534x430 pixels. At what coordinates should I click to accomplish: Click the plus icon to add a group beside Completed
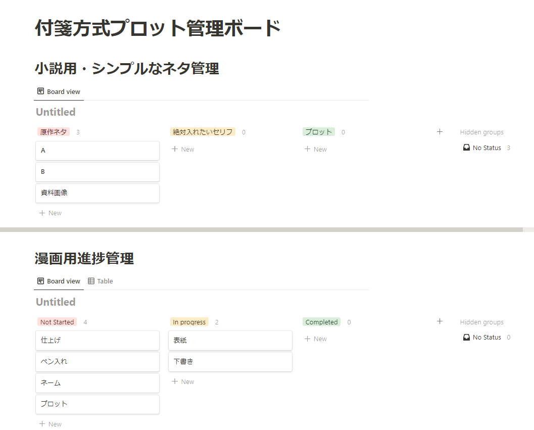click(x=440, y=321)
